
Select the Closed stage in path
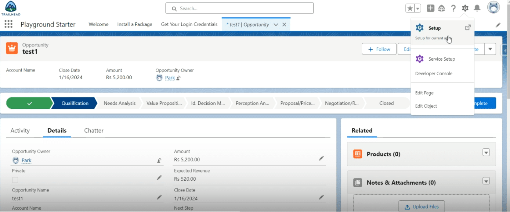coord(386,103)
